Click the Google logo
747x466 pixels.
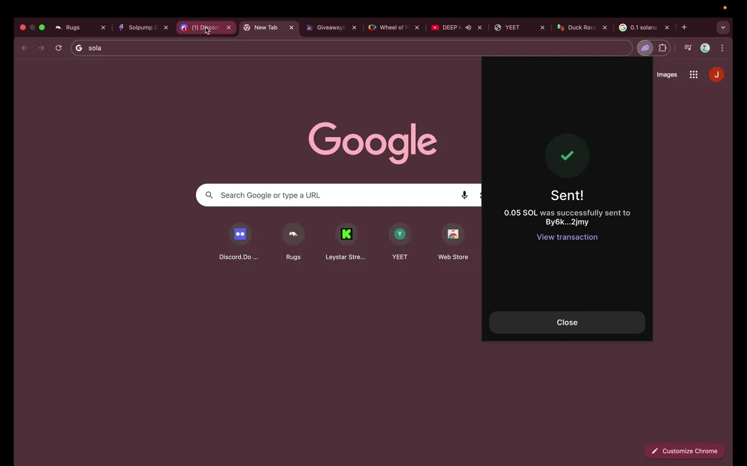373,143
